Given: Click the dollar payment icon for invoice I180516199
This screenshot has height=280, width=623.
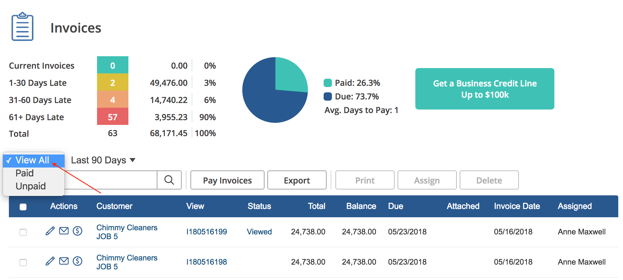Looking at the screenshot, I should point(78,231).
